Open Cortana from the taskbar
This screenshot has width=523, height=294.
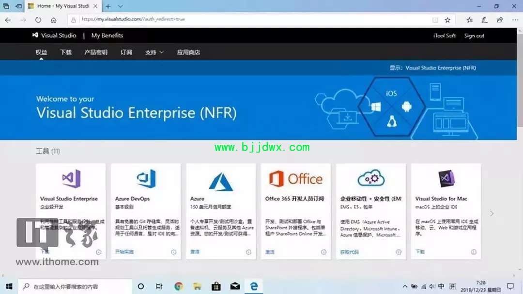pos(141,286)
